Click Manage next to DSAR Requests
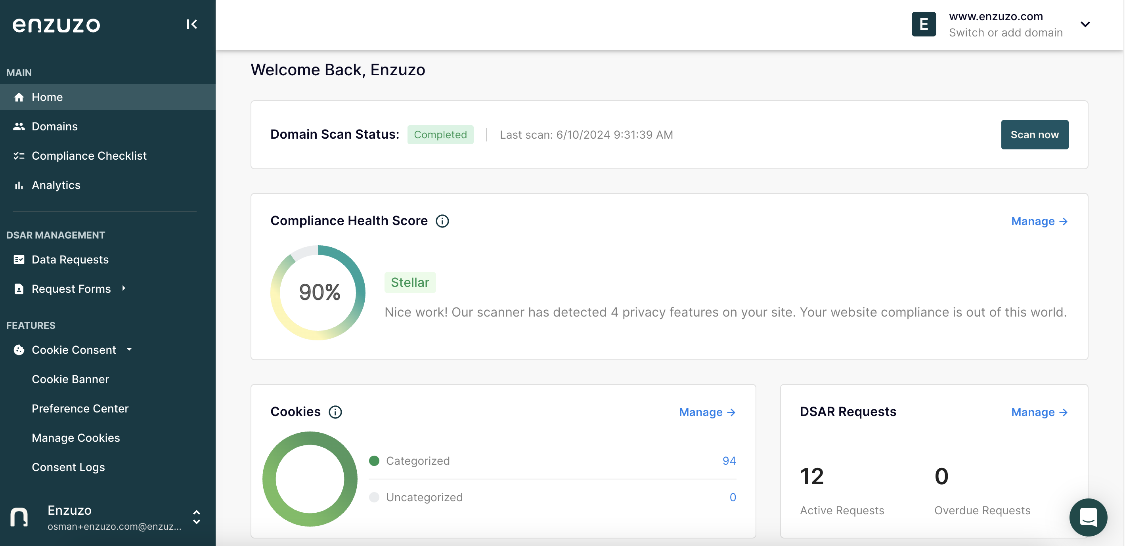 1039,412
